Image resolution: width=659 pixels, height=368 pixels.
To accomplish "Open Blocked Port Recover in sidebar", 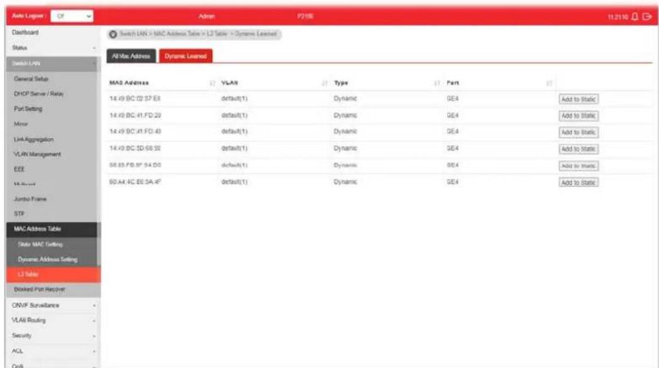I will [x=40, y=289].
